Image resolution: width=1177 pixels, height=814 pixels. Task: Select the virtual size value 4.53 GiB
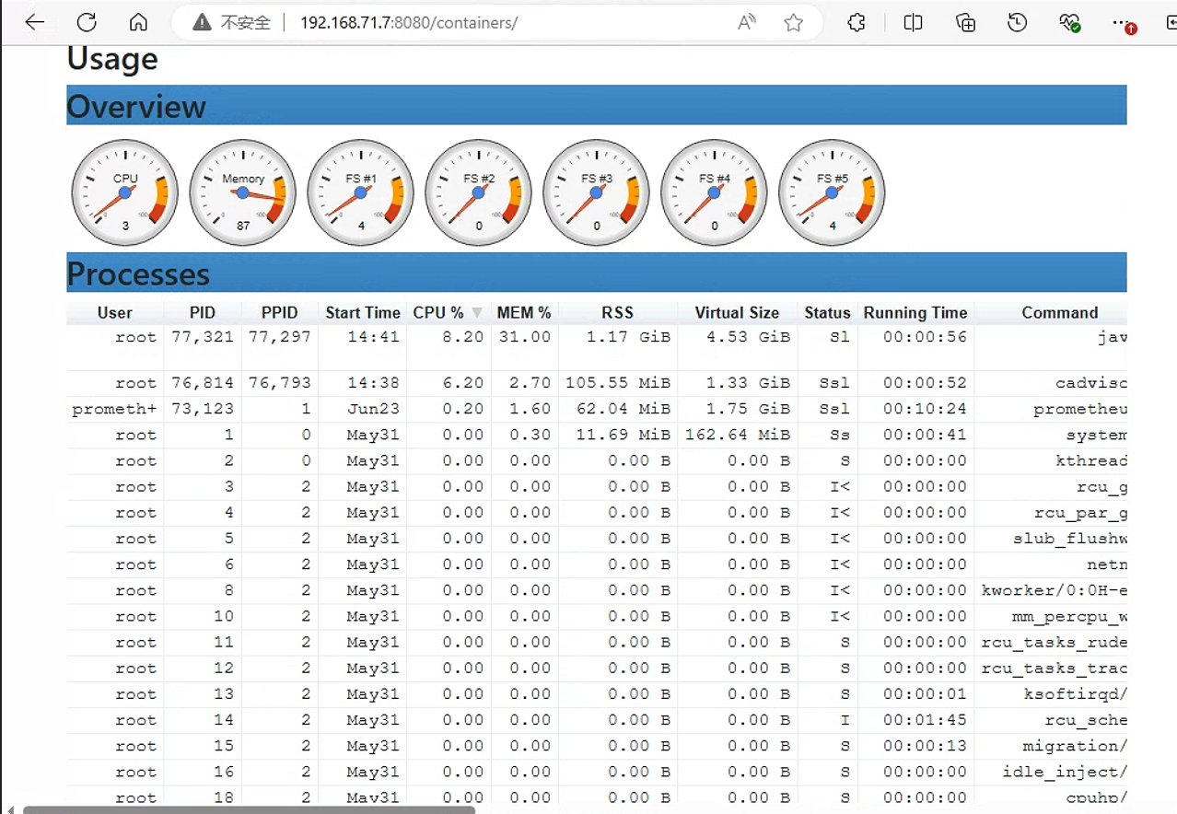point(748,337)
